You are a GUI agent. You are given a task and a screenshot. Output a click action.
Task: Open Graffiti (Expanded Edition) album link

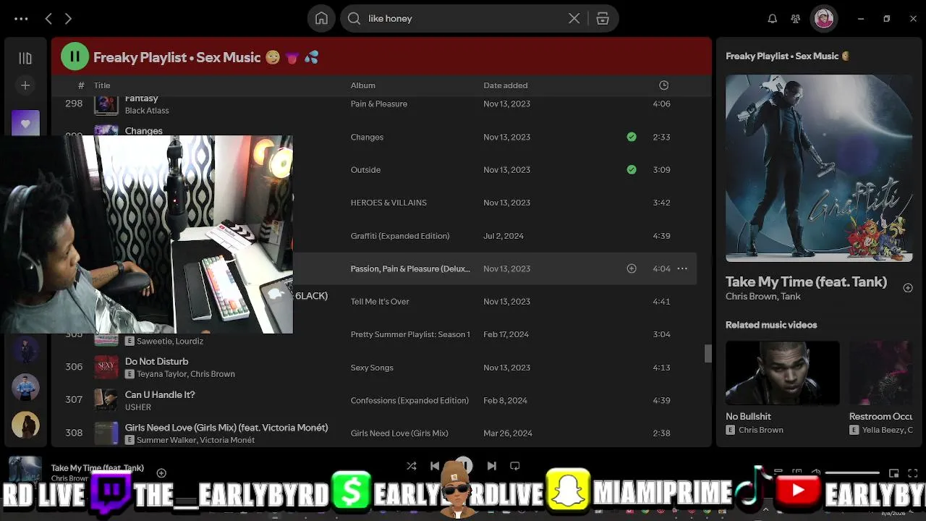[400, 236]
